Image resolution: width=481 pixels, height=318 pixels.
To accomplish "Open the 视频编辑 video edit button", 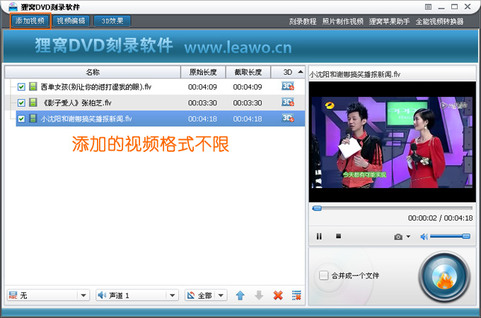I will (x=71, y=20).
